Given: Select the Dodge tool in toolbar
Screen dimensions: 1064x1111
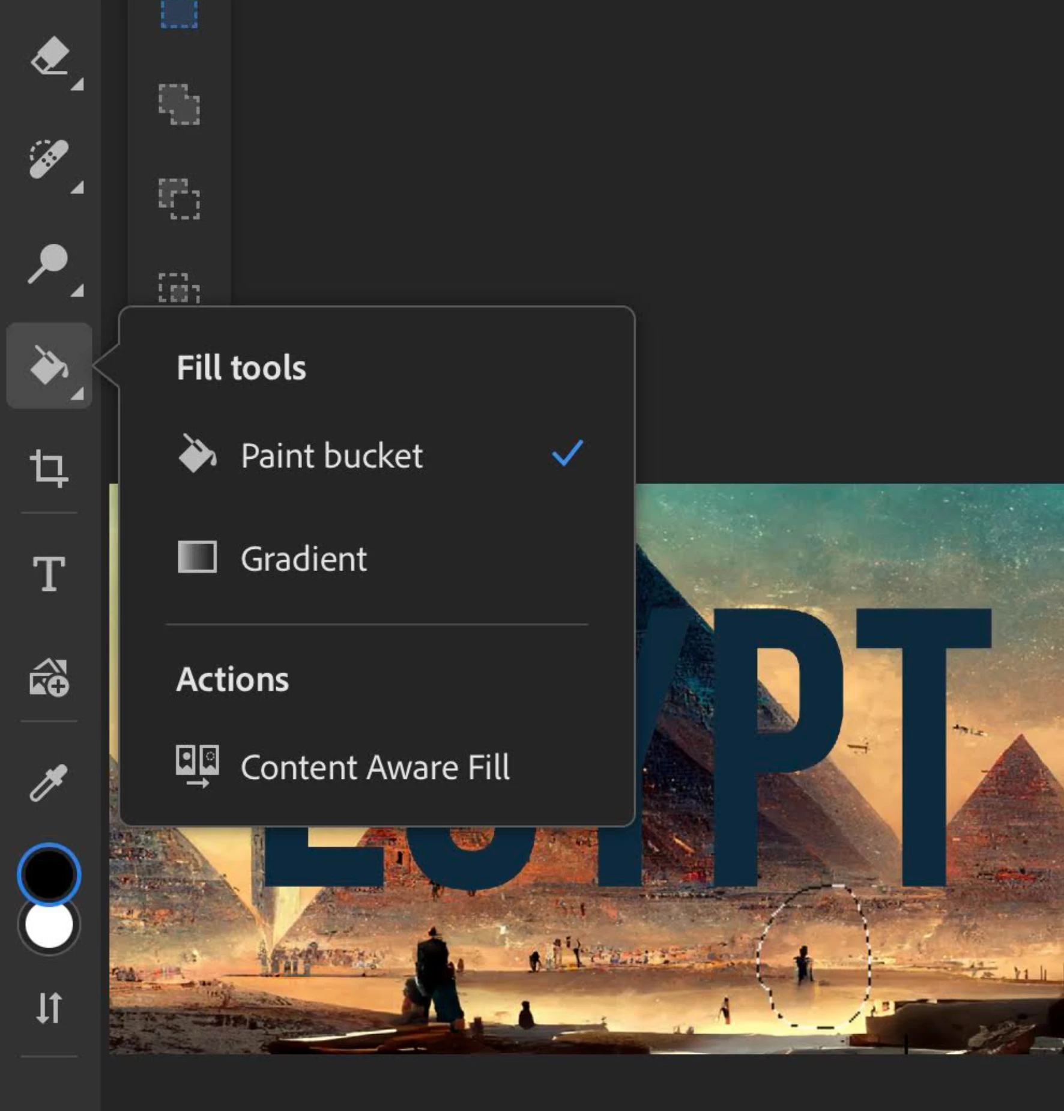Looking at the screenshot, I should point(48,263).
